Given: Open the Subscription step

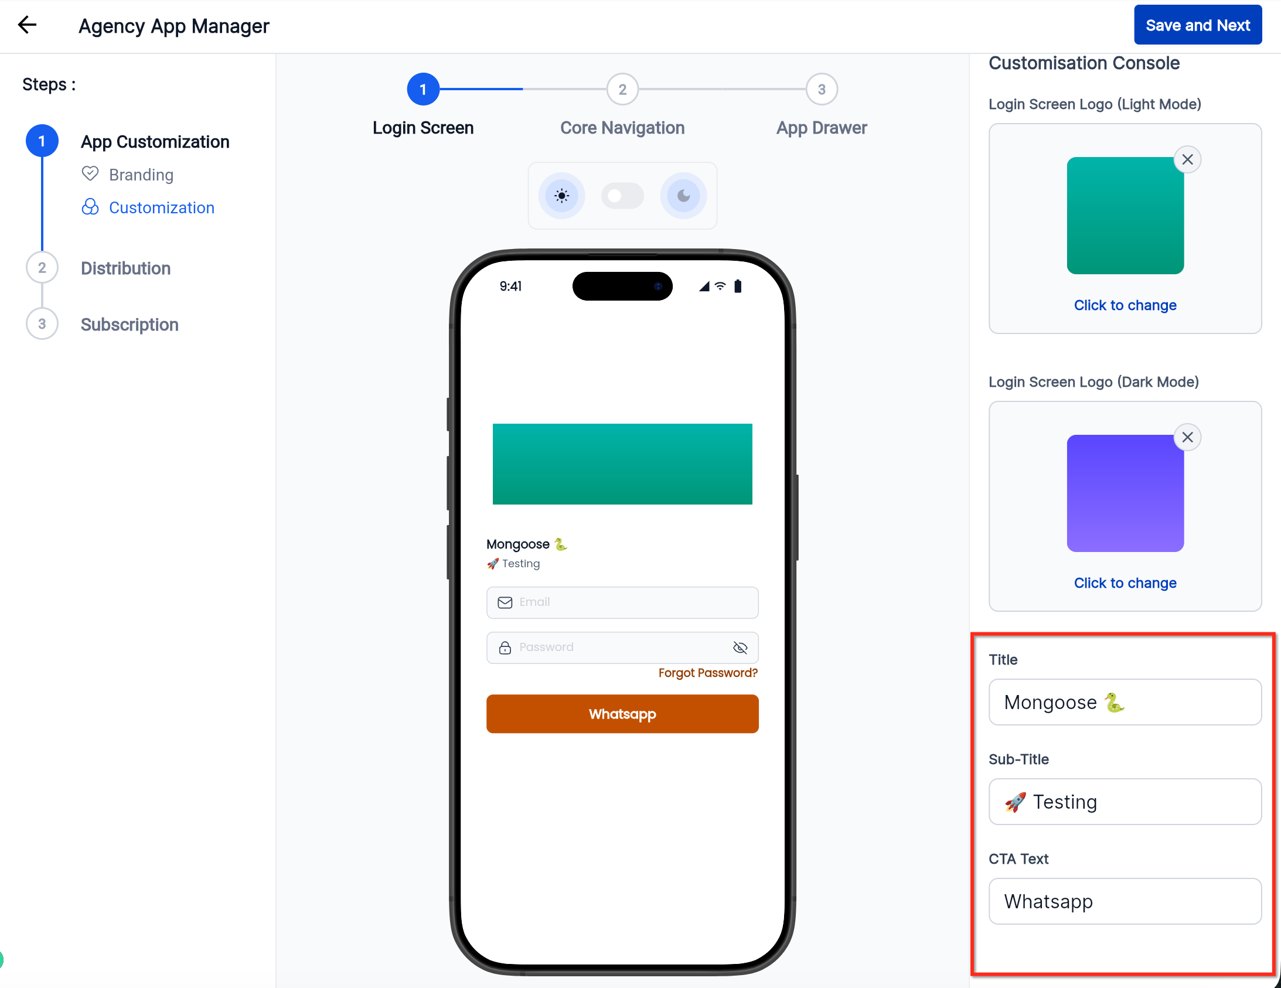Looking at the screenshot, I should (130, 325).
